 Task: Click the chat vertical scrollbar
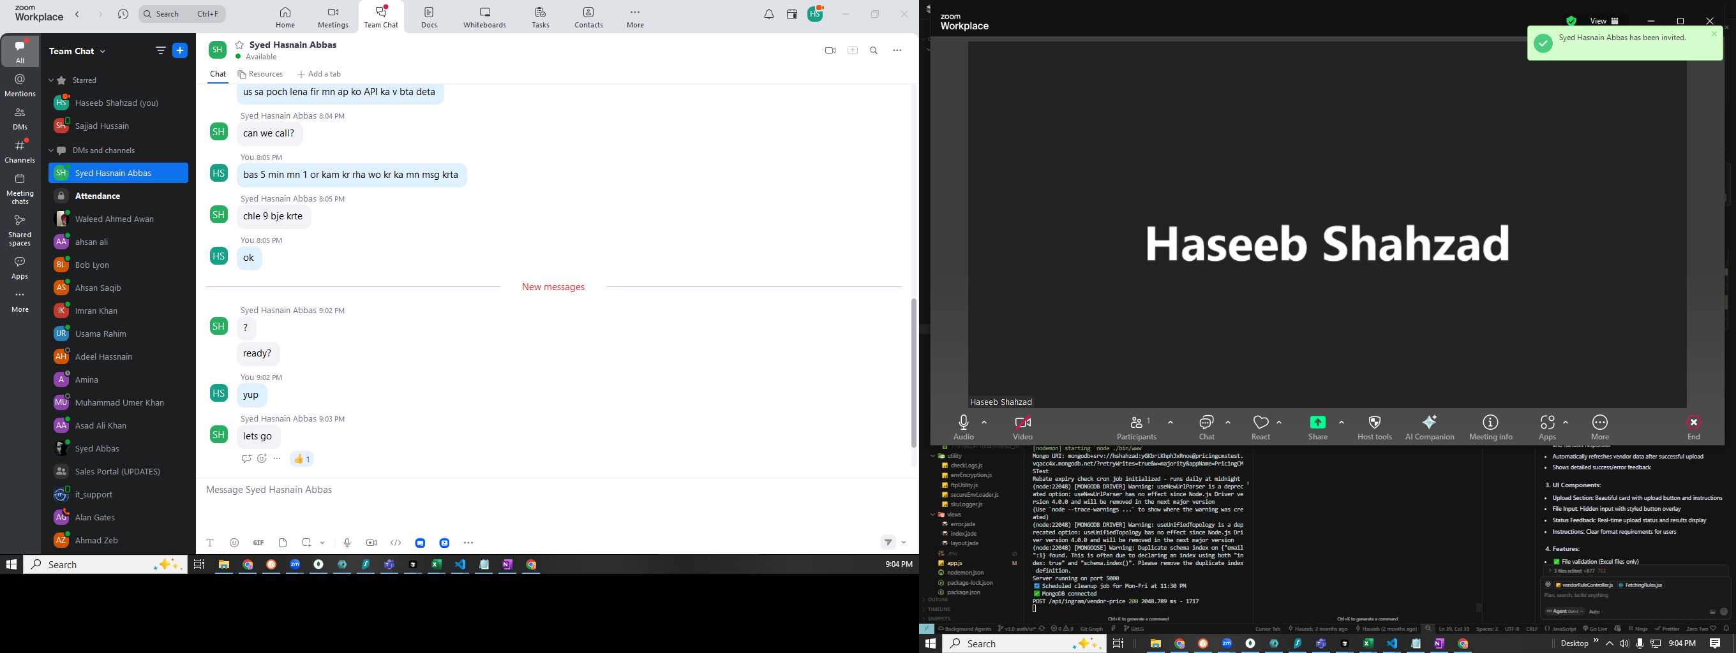914,372
